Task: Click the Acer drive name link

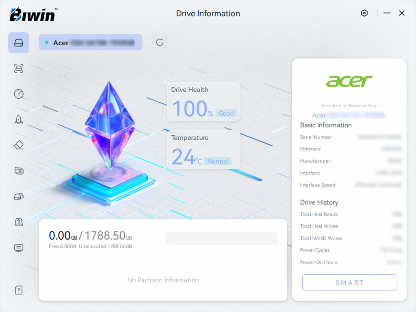Action: [348, 115]
